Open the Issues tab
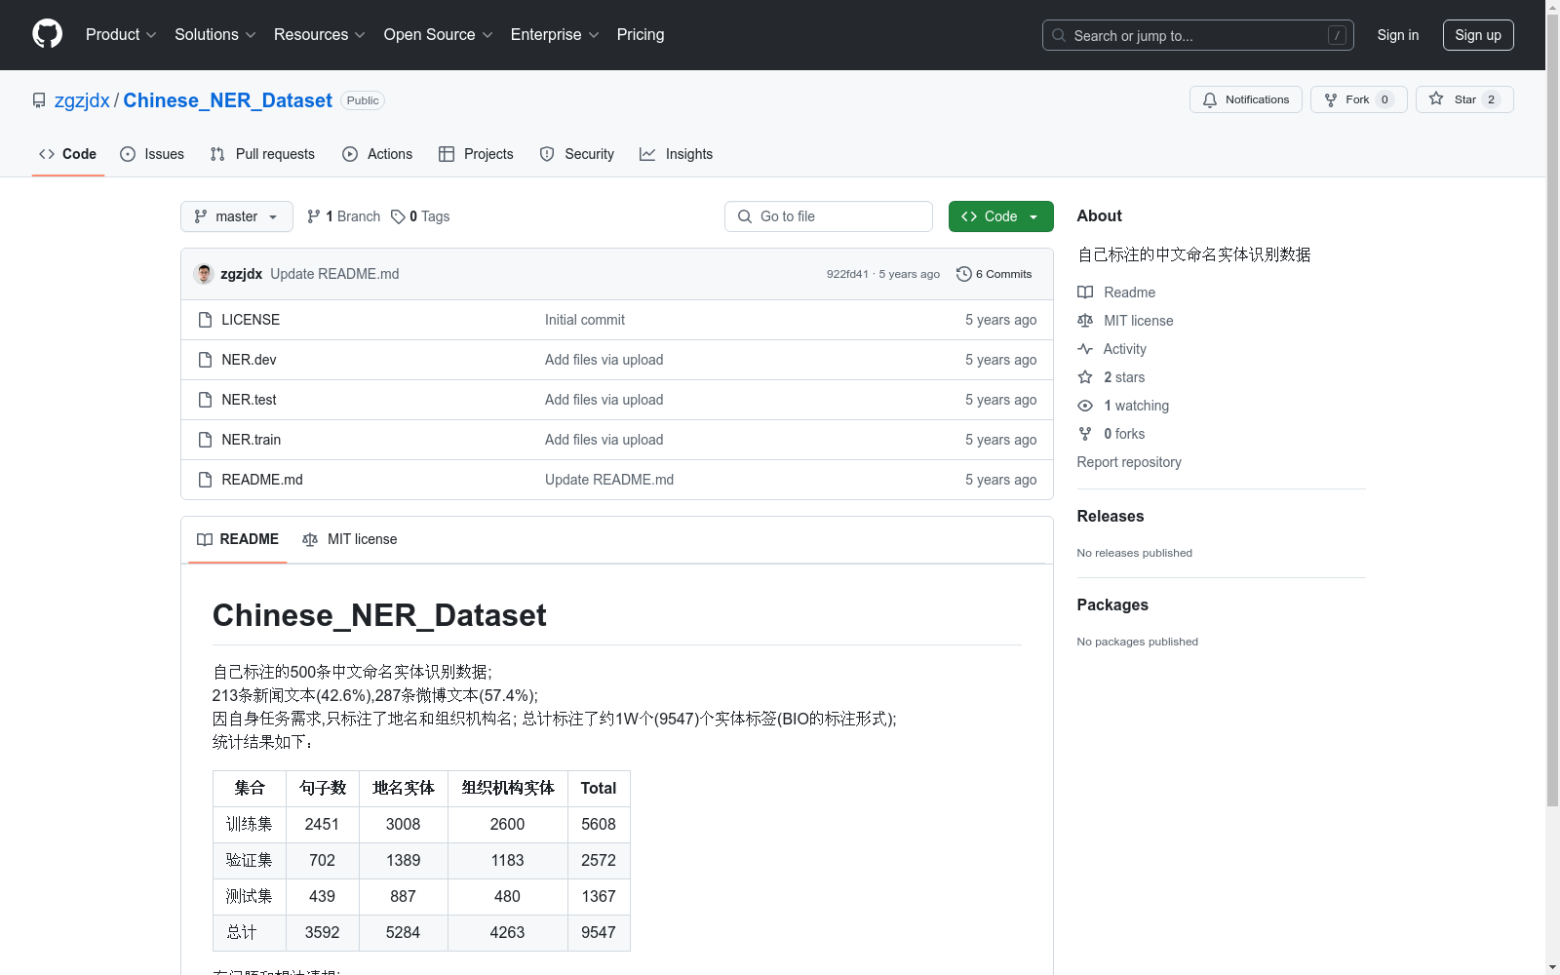This screenshot has height=975, width=1560. (152, 154)
